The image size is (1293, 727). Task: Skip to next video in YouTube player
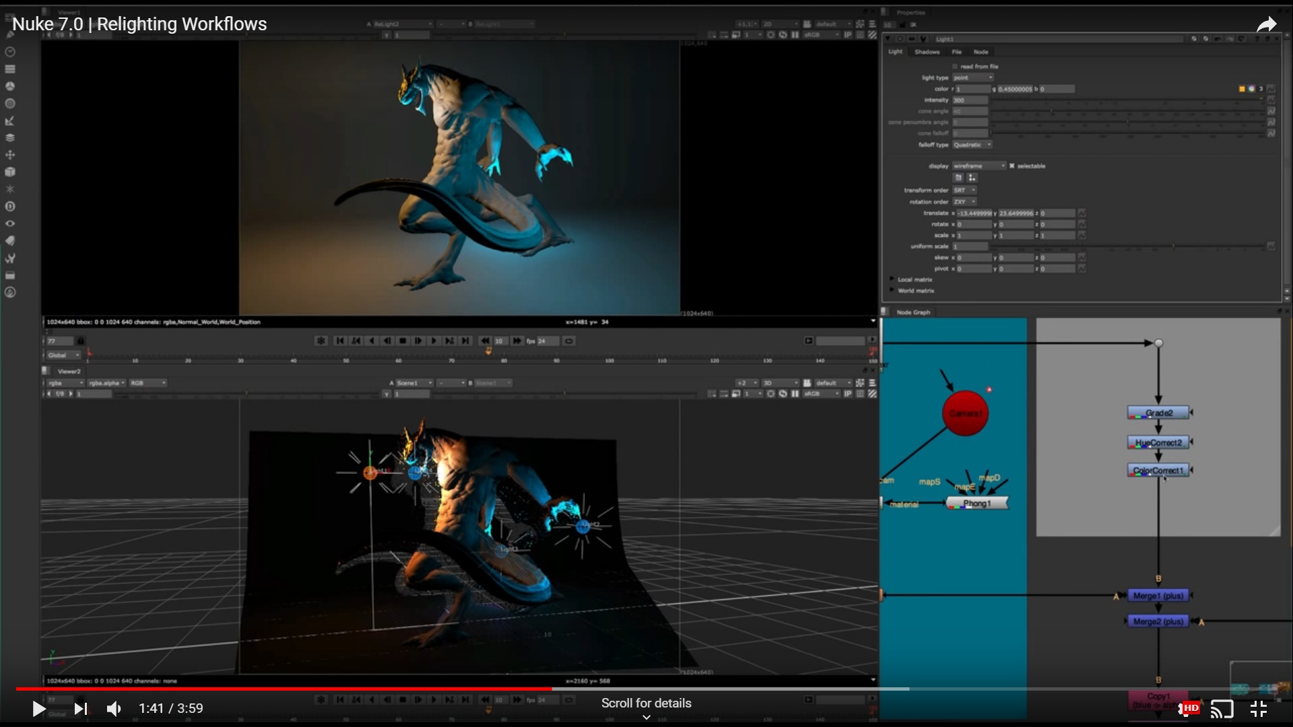tap(80, 708)
